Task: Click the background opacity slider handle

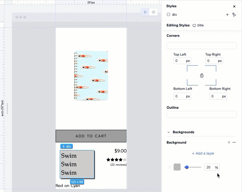Action: pos(187,167)
